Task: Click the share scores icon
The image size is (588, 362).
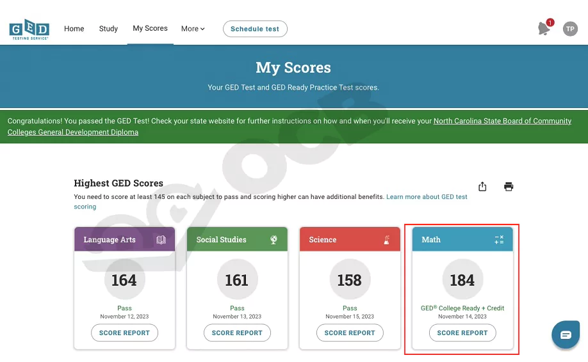Action: point(482,187)
